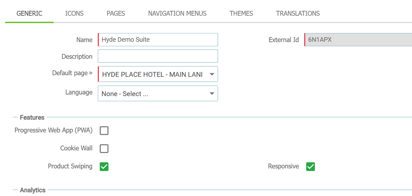Follow the 'Default page »' label link

(x=72, y=73)
